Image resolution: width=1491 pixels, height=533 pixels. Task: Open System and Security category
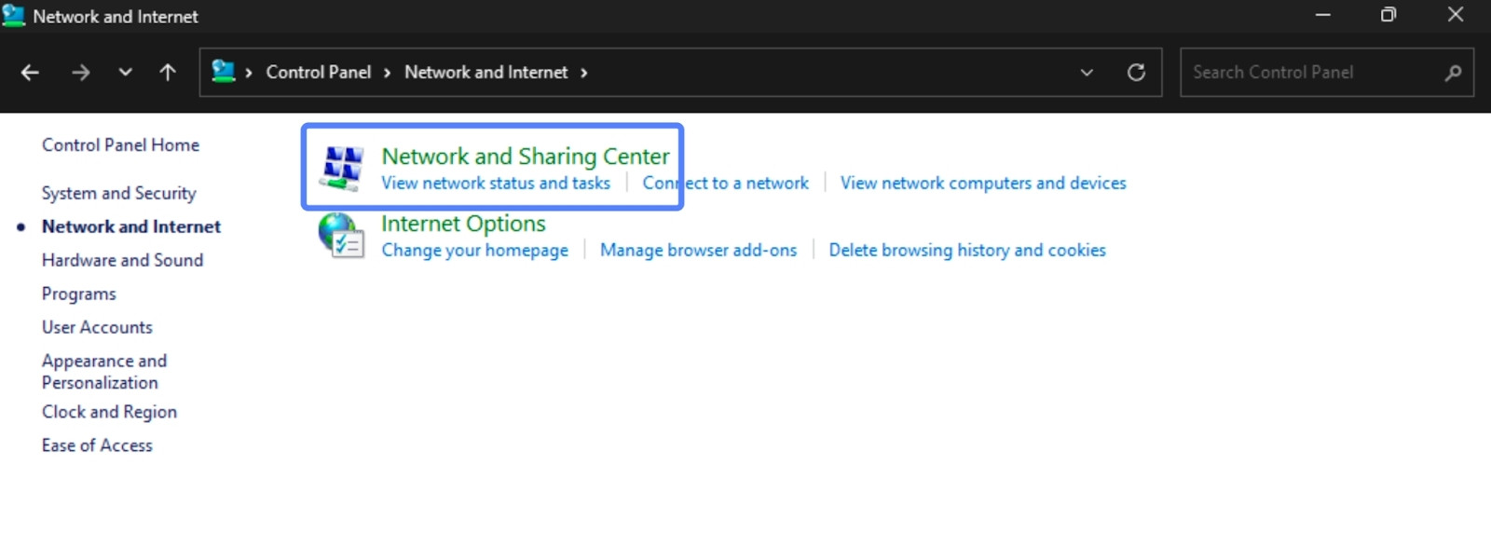(x=119, y=193)
